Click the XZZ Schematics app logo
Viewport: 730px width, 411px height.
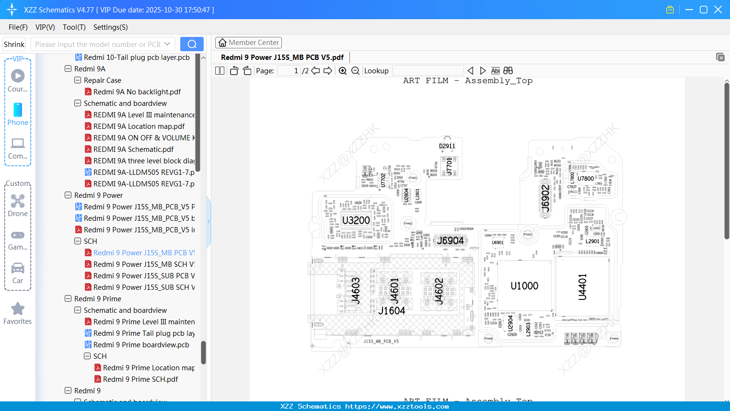pyautogui.click(x=12, y=10)
